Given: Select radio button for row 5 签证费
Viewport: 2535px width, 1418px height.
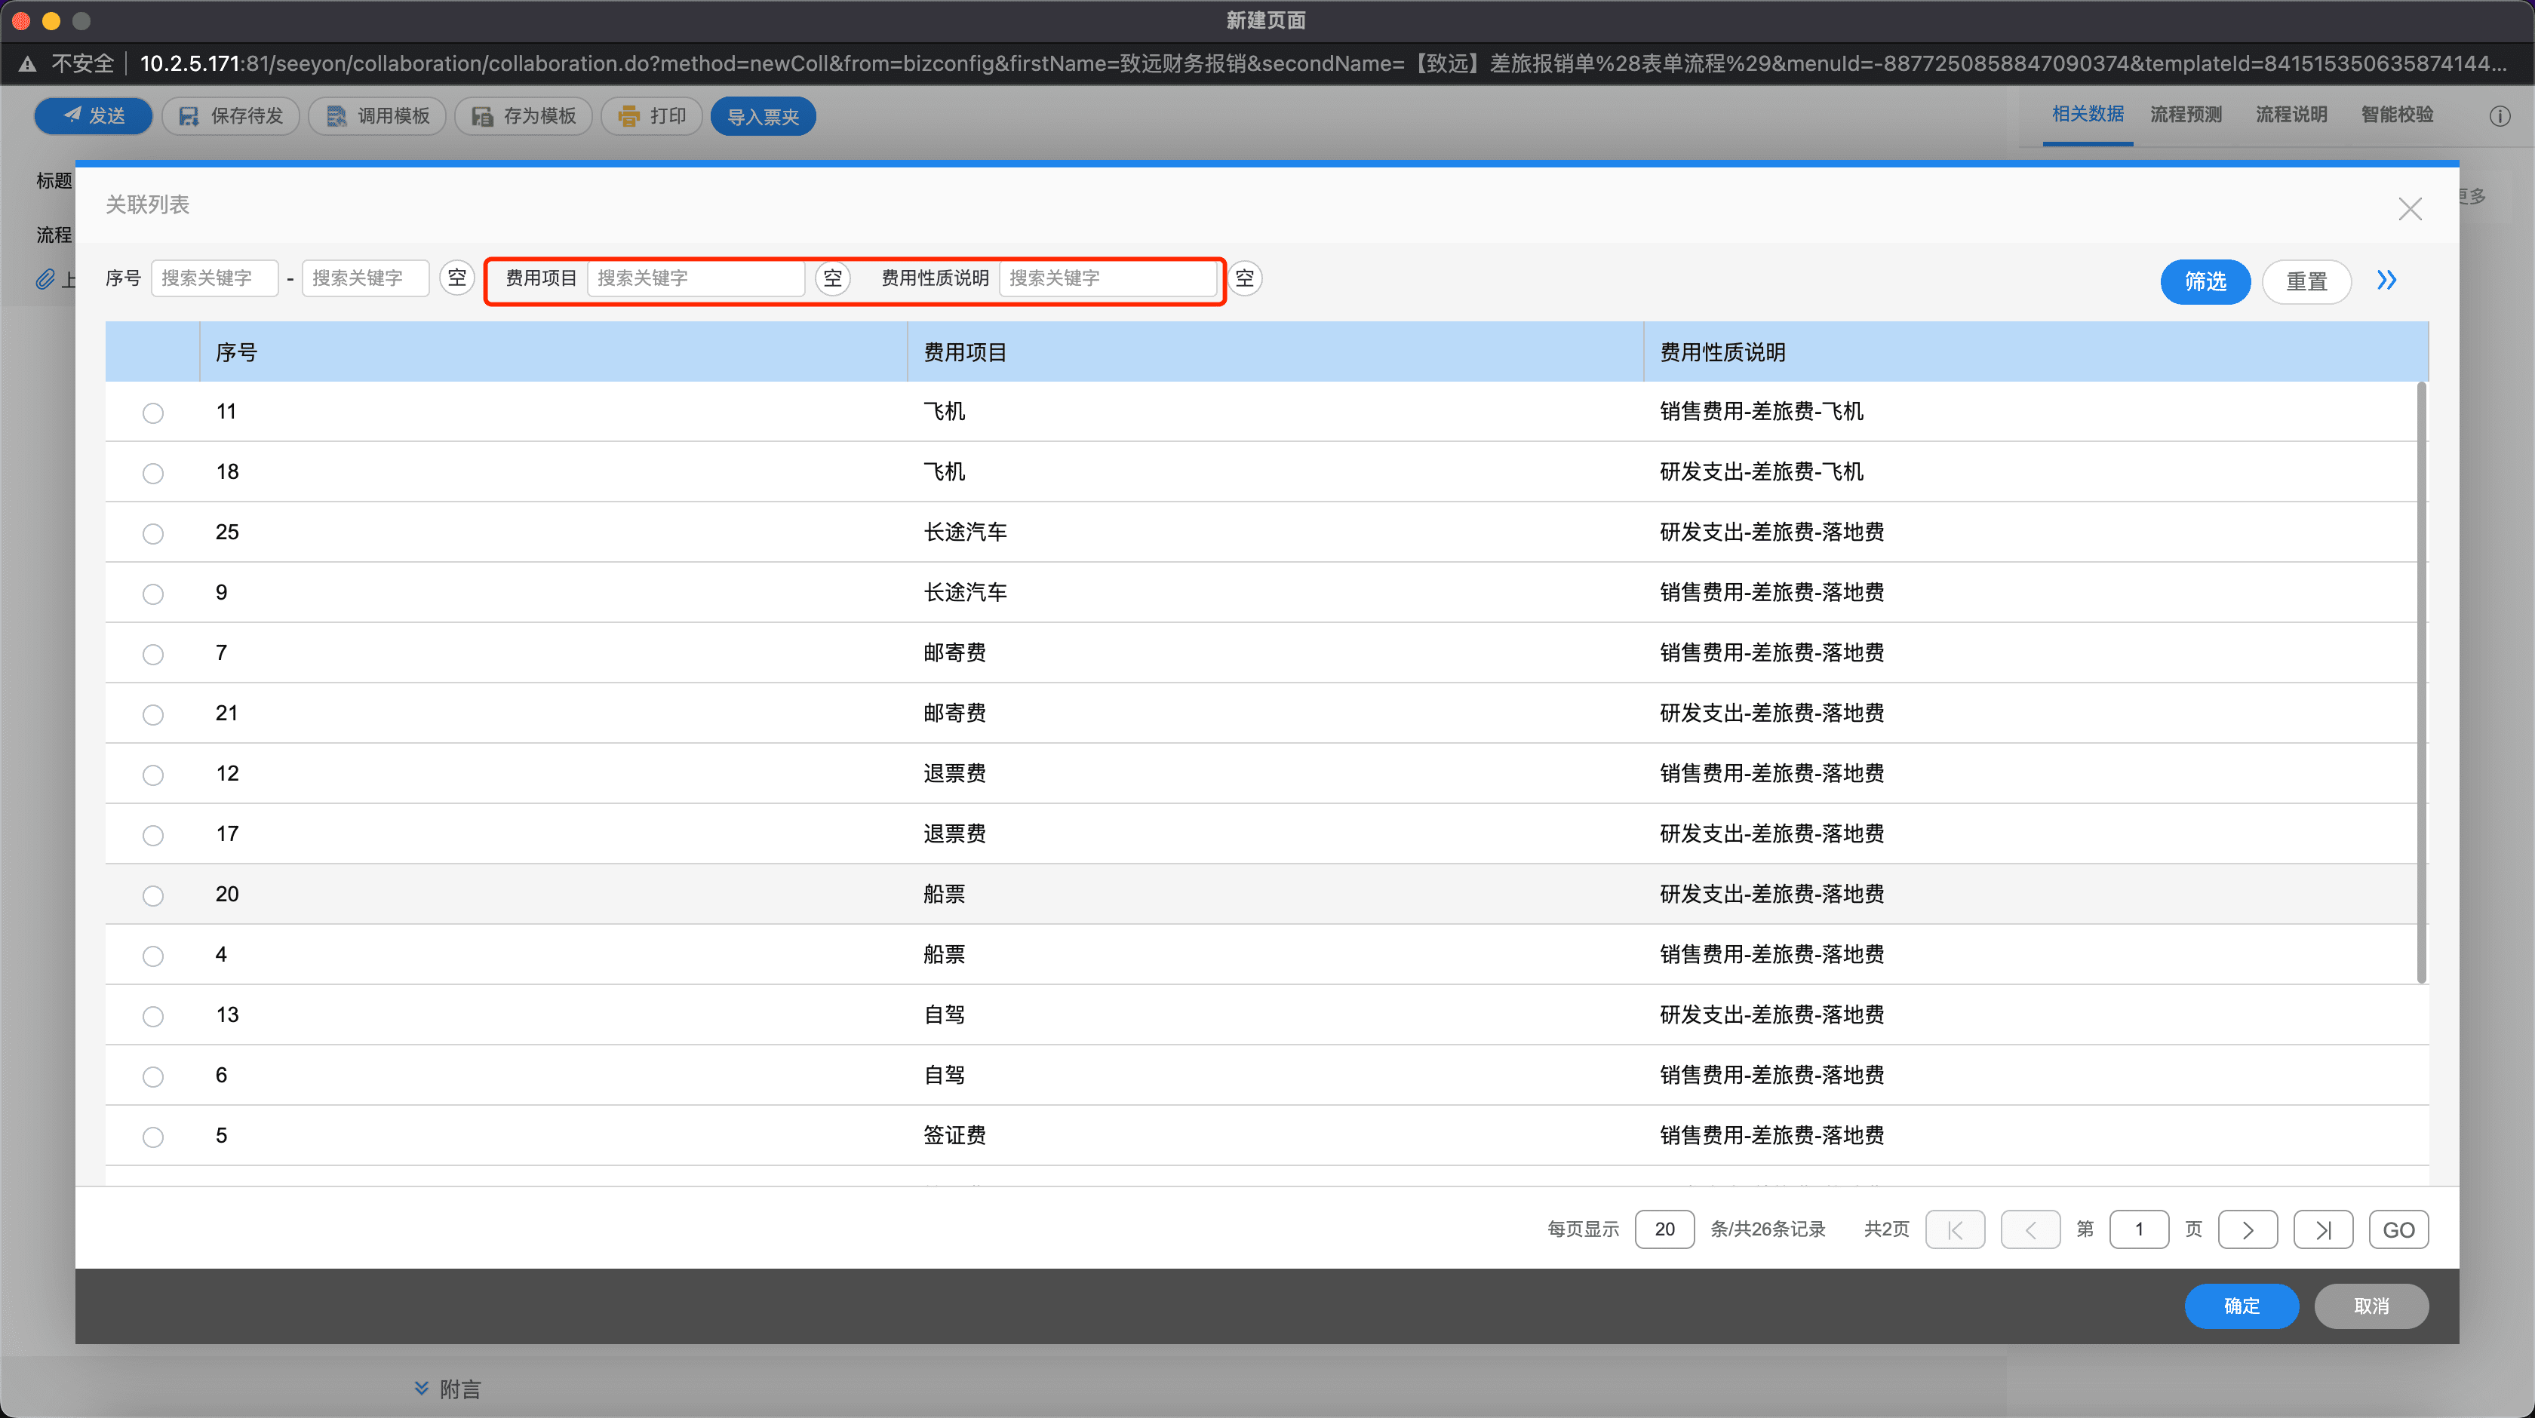Looking at the screenshot, I should point(152,1137).
